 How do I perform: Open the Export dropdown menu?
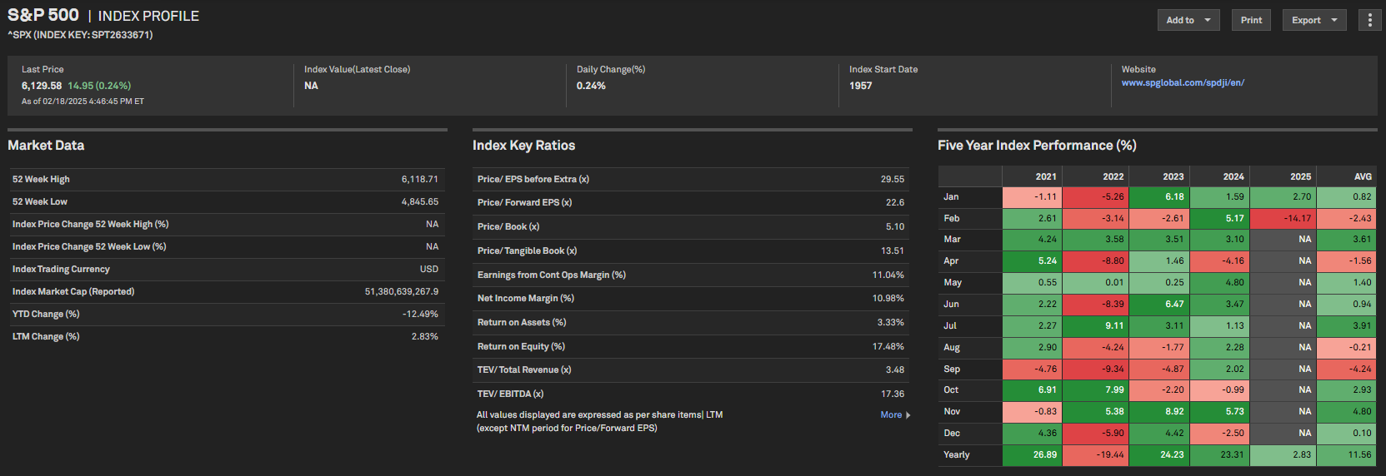pyautogui.click(x=1314, y=20)
